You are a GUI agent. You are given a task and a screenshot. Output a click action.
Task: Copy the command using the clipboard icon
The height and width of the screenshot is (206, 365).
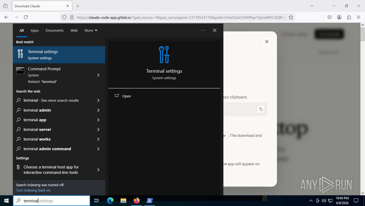tap(261, 109)
